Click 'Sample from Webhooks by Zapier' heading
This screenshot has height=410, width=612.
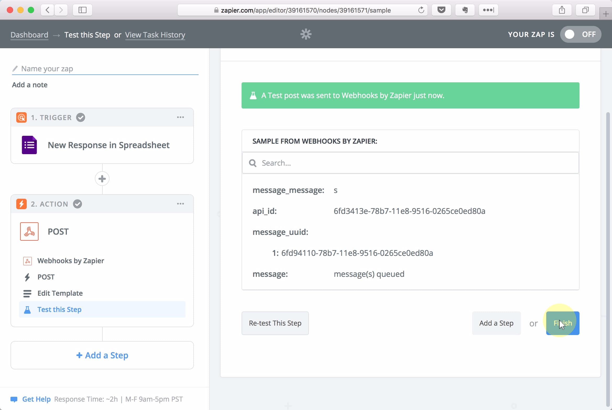point(315,141)
